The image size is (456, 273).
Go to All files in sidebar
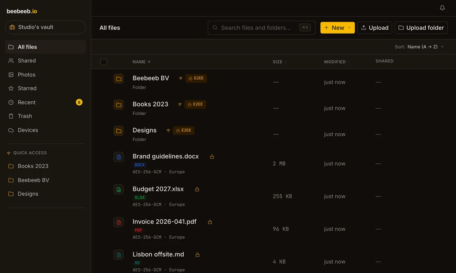(x=45, y=47)
